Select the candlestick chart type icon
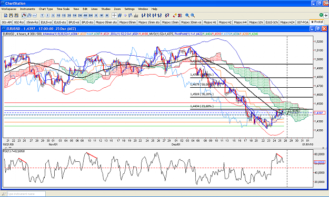Screen dimensions: 329x197 pyautogui.click(x=24, y=15)
